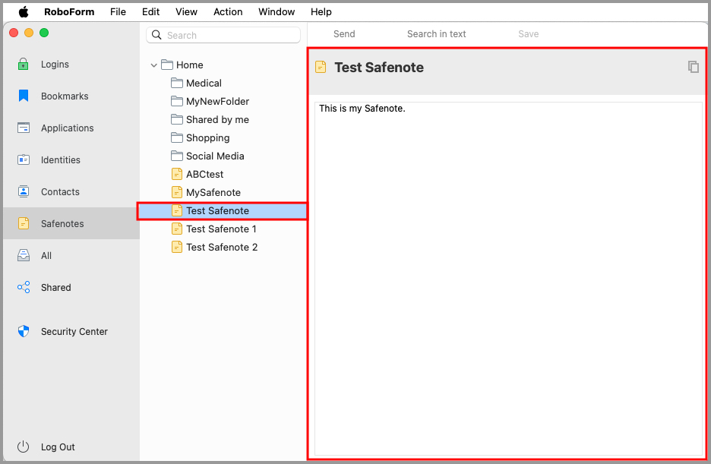The width and height of the screenshot is (711, 464).
Task: Click the Bookmarks ribbon icon
Action: click(x=23, y=96)
